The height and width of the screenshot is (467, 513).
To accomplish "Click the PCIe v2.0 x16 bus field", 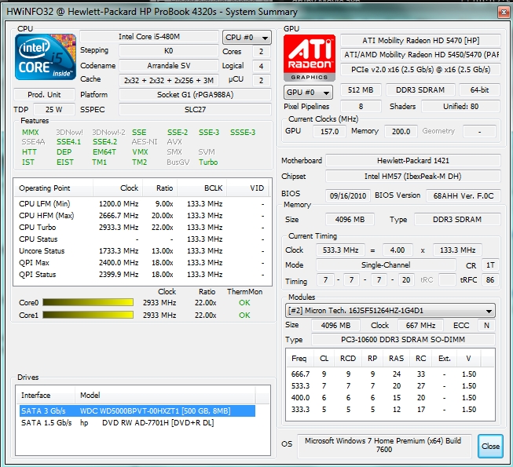I will click(x=421, y=70).
